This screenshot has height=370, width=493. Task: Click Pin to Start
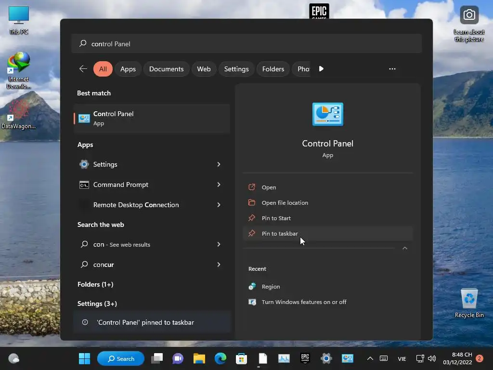pyautogui.click(x=327, y=218)
